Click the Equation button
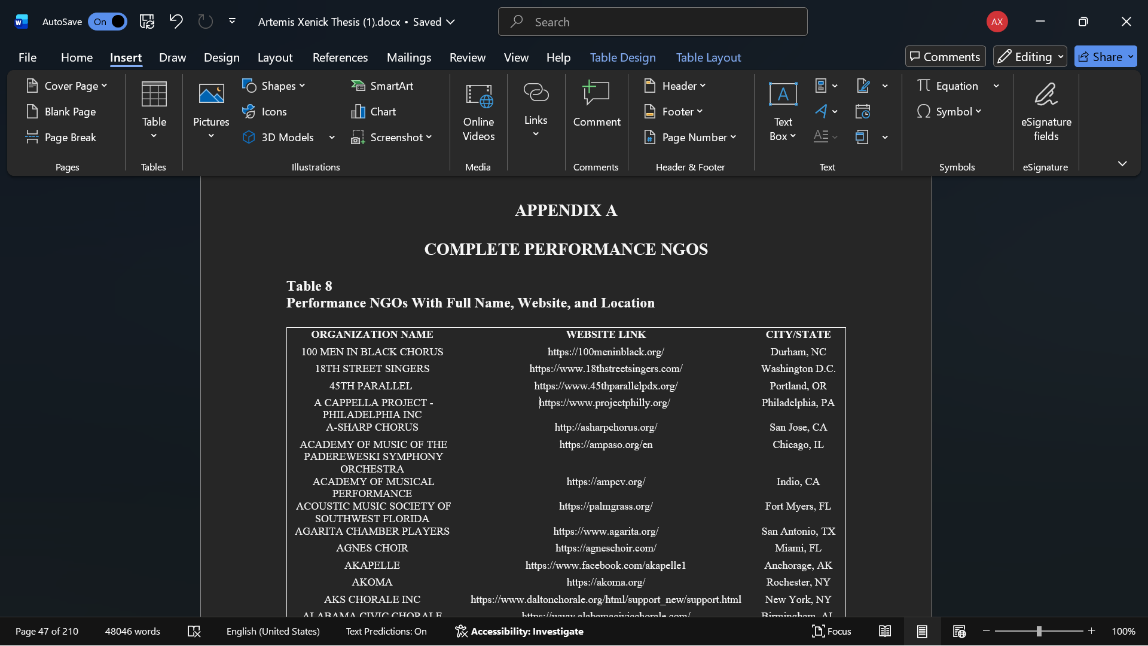The width and height of the screenshot is (1148, 646). pos(948,86)
